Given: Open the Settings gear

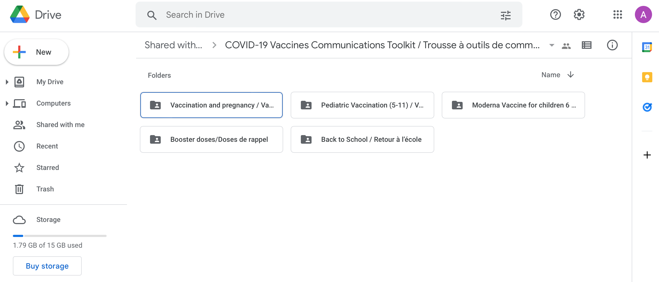Looking at the screenshot, I should (x=579, y=15).
